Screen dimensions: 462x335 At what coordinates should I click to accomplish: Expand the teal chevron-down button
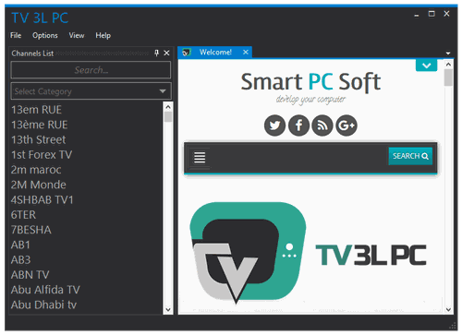426,66
